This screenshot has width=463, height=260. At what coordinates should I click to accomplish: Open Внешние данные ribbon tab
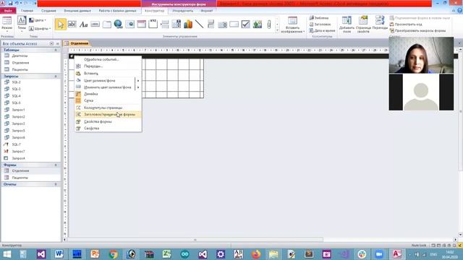click(x=77, y=11)
